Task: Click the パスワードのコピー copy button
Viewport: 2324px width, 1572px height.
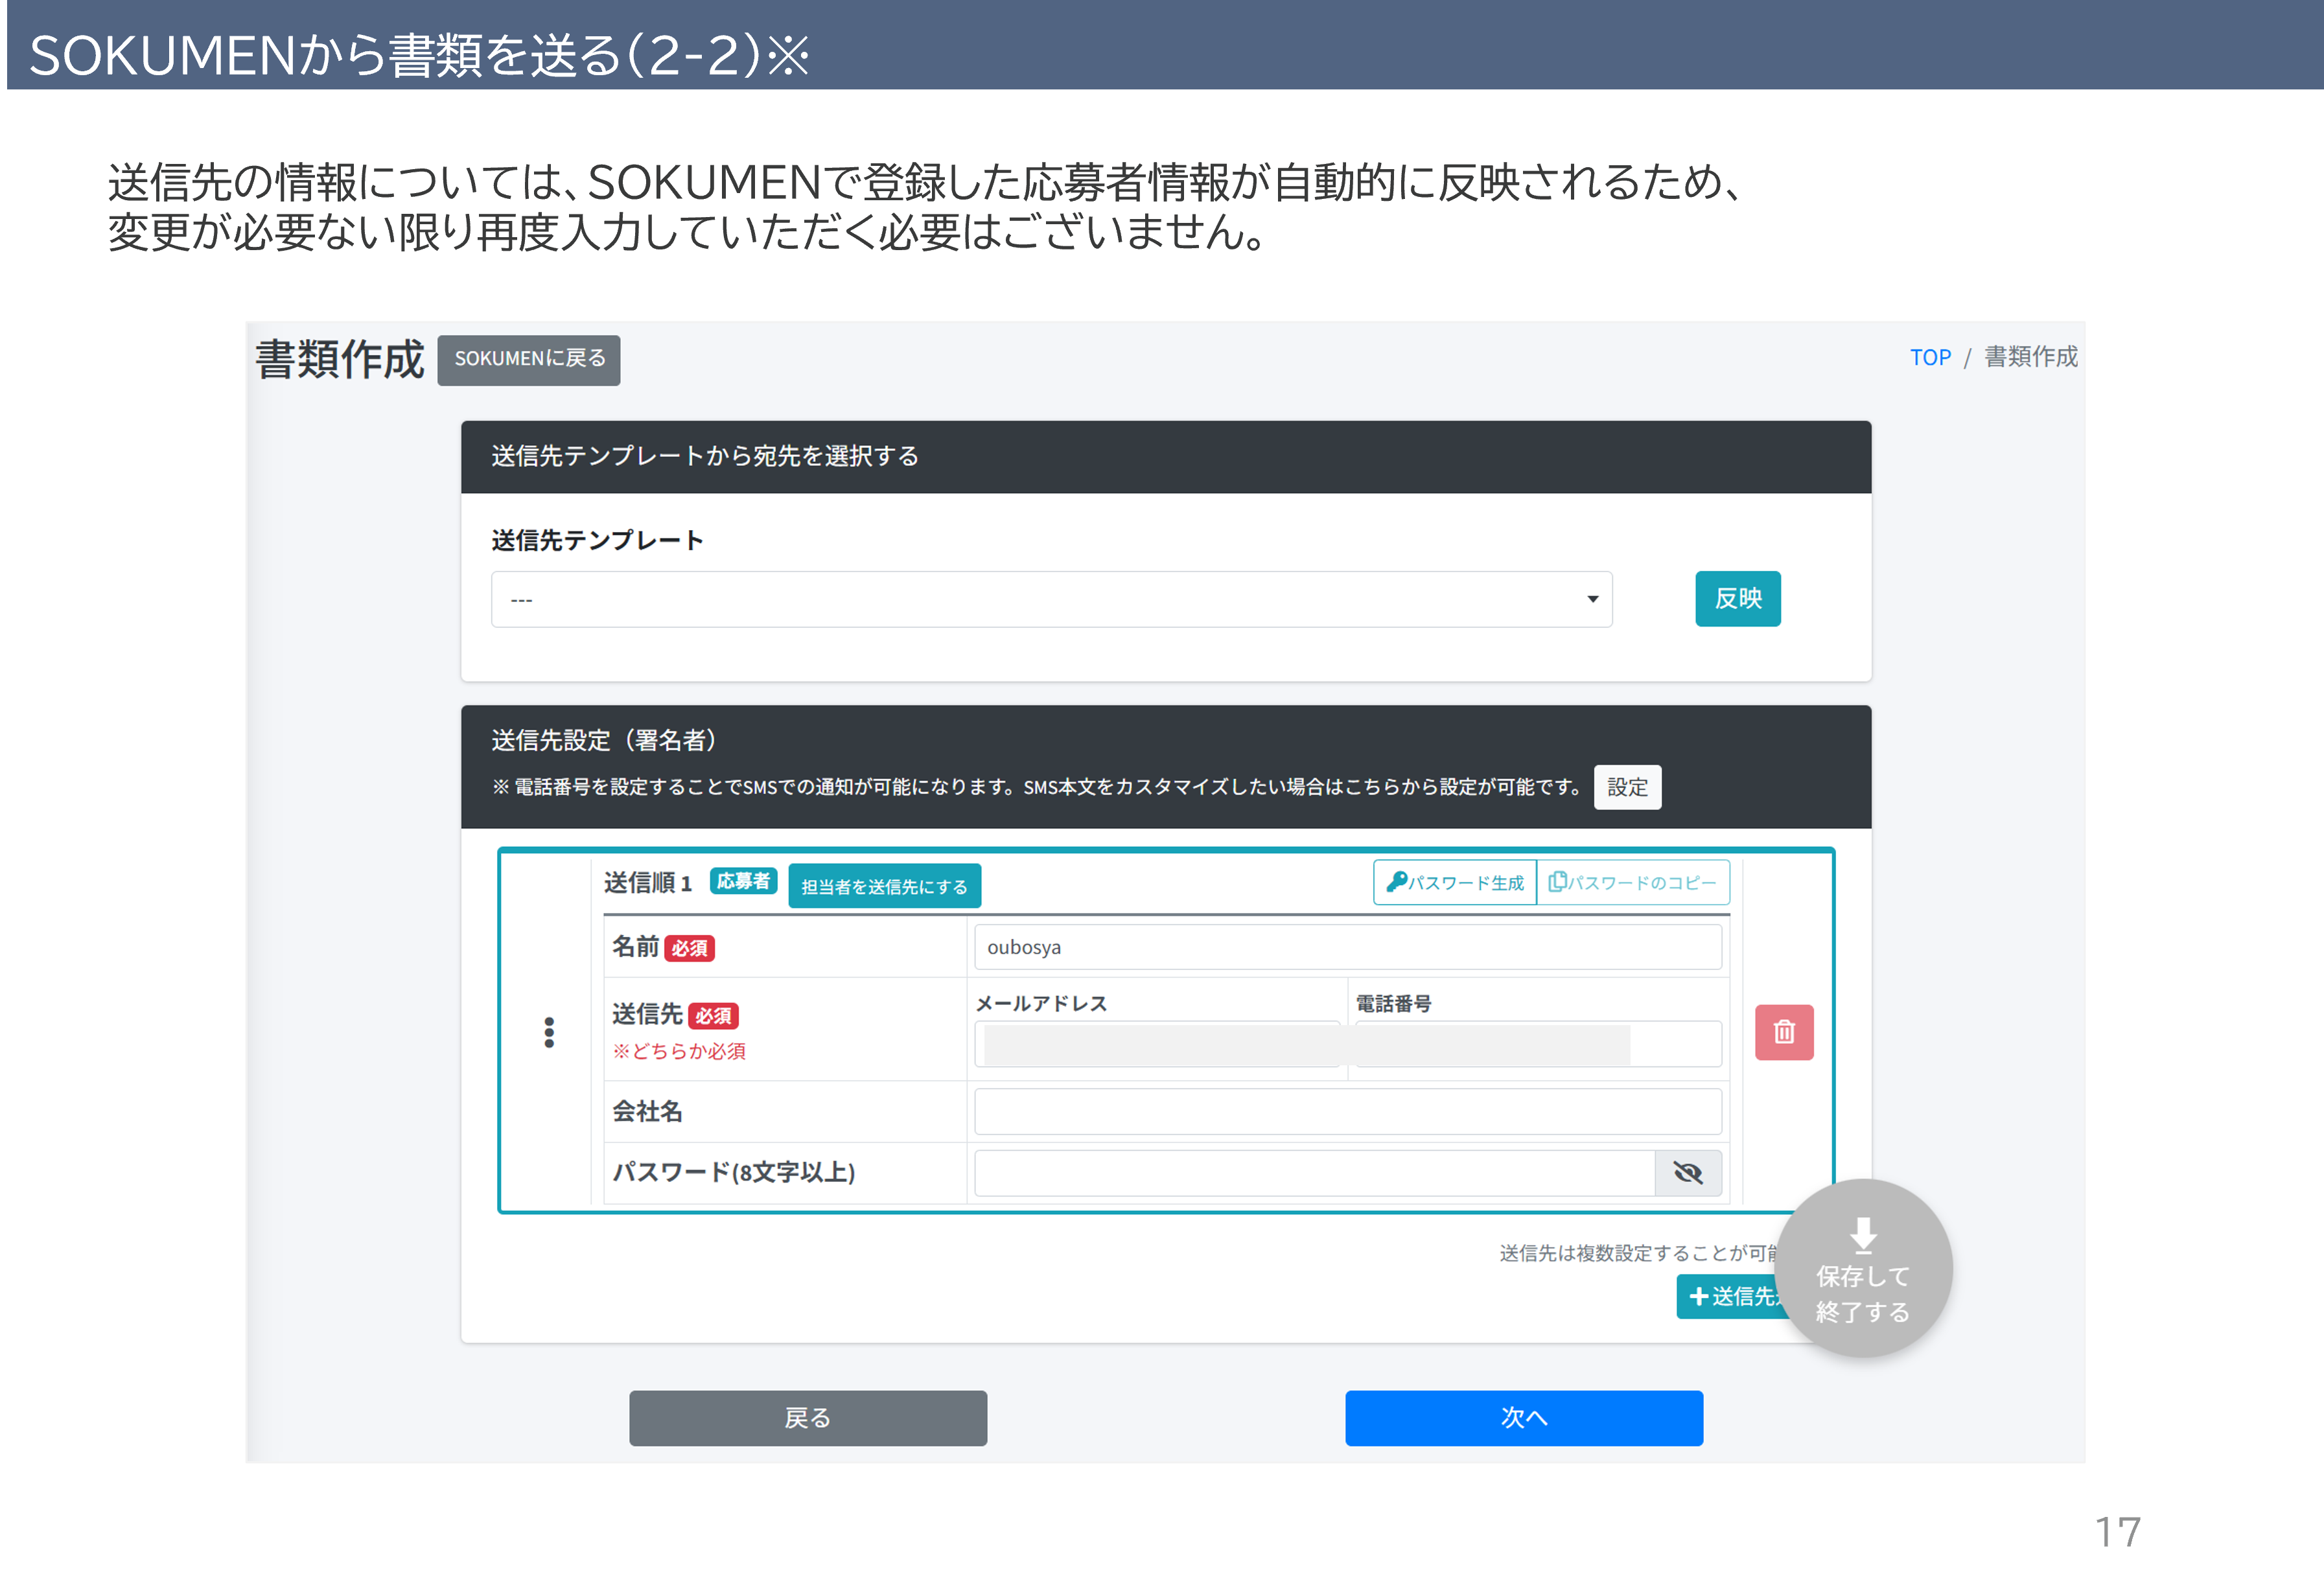Action: pos(1632,882)
